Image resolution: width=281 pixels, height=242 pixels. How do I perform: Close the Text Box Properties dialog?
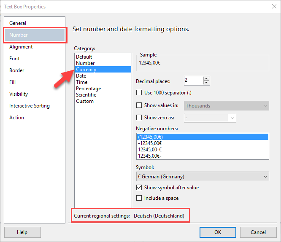pos(274,6)
